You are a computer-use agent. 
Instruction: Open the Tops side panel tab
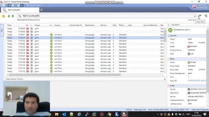(x=2, y=30)
